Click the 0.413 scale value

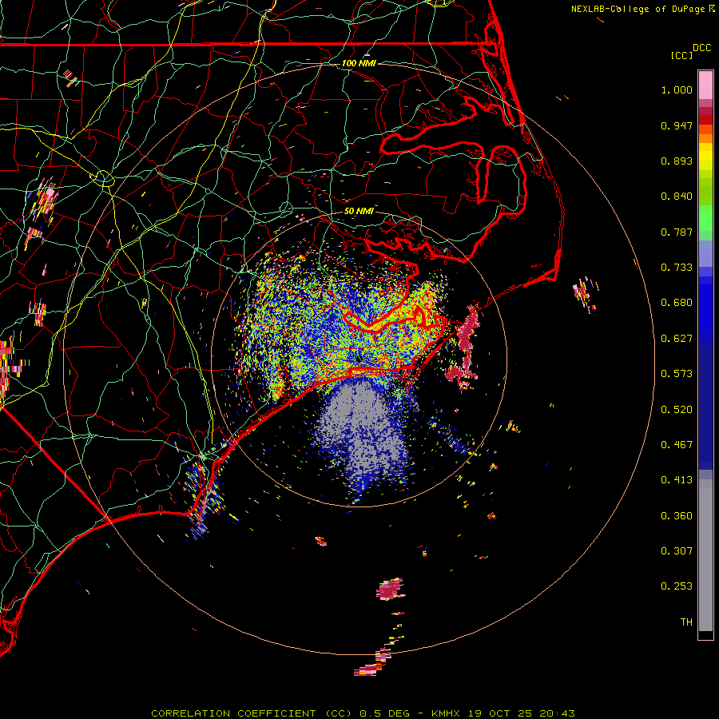pyautogui.click(x=677, y=480)
